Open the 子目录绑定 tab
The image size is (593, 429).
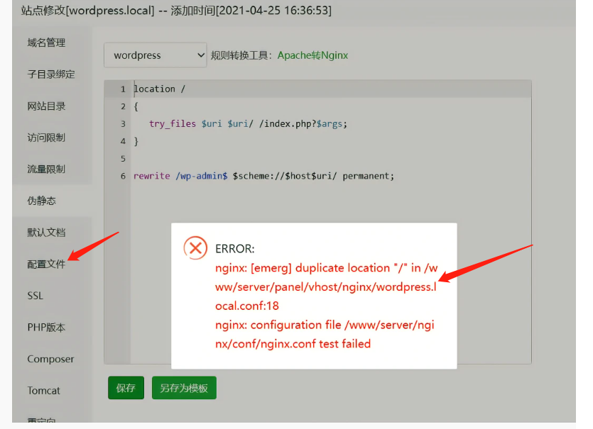[x=51, y=74]
